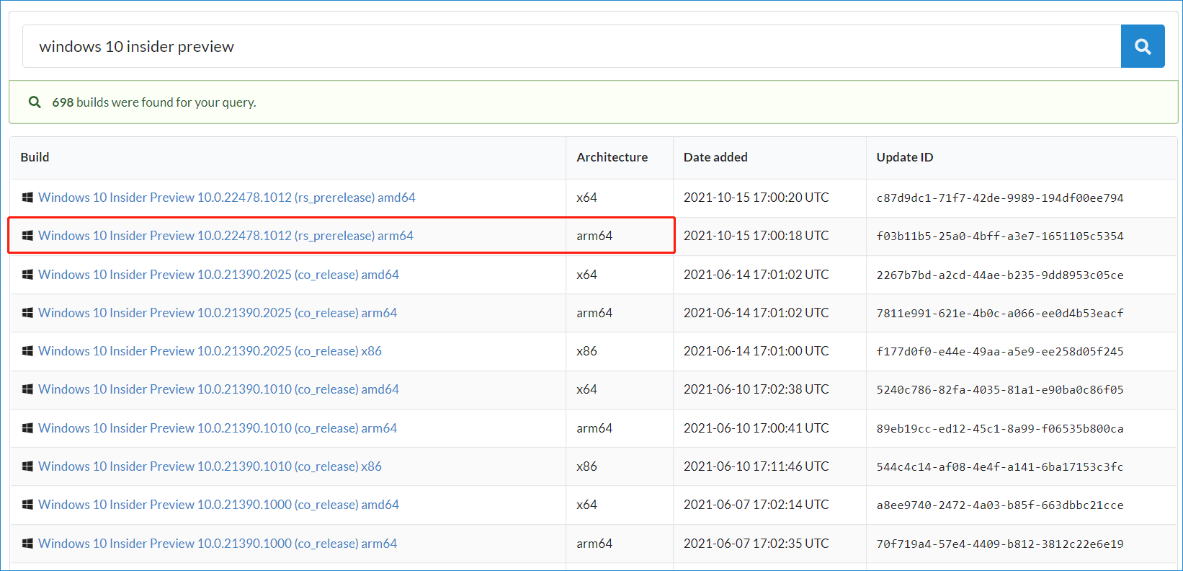Click update ID f177d0f0-e44e-49aa-a5e9-ee258d05f245
The image size is (1183, 571).
click(x=1000, y=351)
